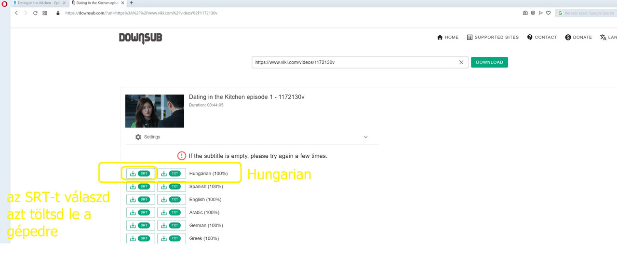
Task: Add page to bookmarks with heart icon
Action: pos(548,13)
